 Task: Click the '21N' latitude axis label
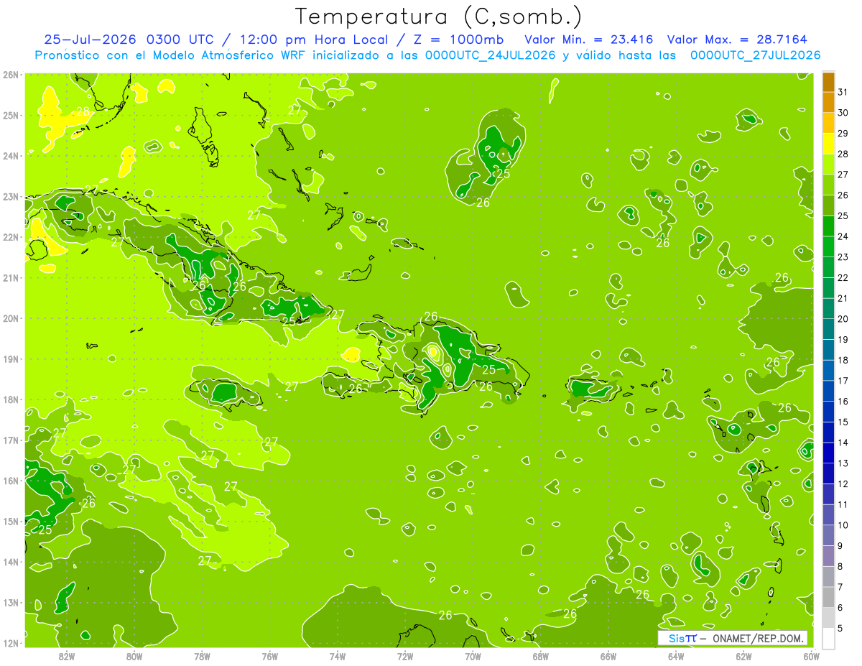(x=10, y=277)
